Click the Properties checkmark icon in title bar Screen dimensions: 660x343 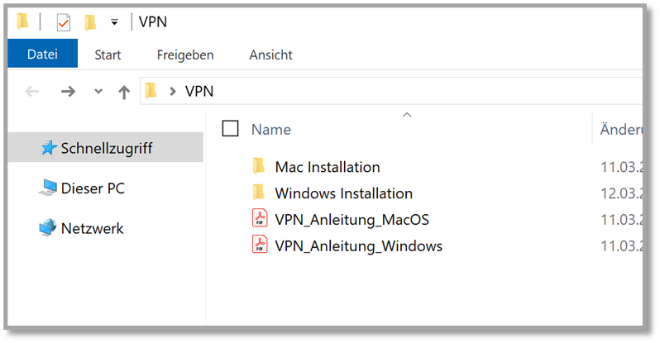click(64, 22)
